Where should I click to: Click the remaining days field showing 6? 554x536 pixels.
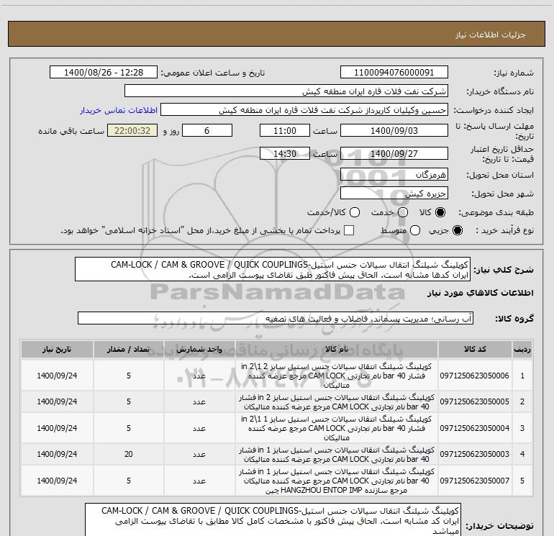pyautogui.click(x=207, y=130)
